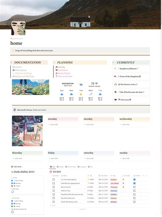The image size is (162, 217).
Task: Switch to the Next 3 days tab
Action: coord(70,167)
